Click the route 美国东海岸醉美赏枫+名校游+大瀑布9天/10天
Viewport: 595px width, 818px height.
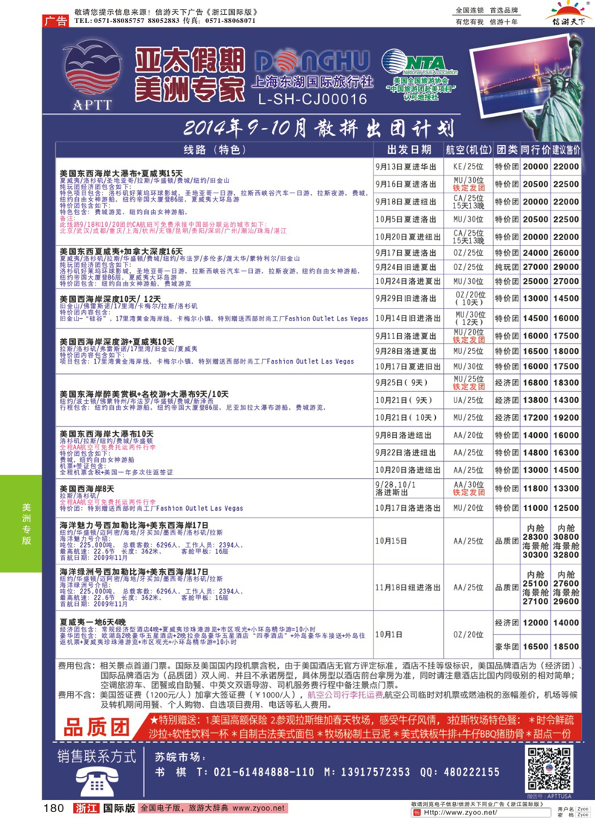[x=144, y=394]
